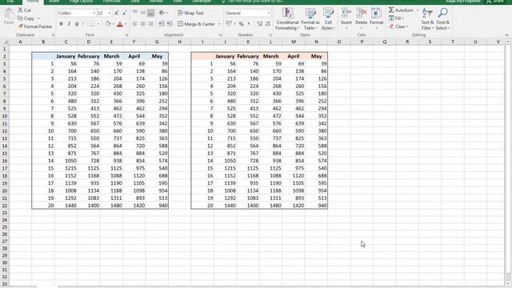Open Find & Select magnifier
Image resolution: width=512 pixels, height=288 pixels.
(x=442, y=19)
